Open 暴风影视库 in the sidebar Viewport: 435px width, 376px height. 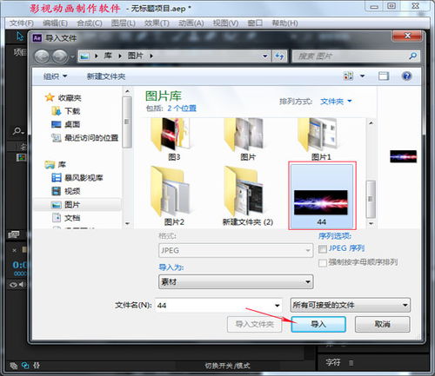[77, 177]
